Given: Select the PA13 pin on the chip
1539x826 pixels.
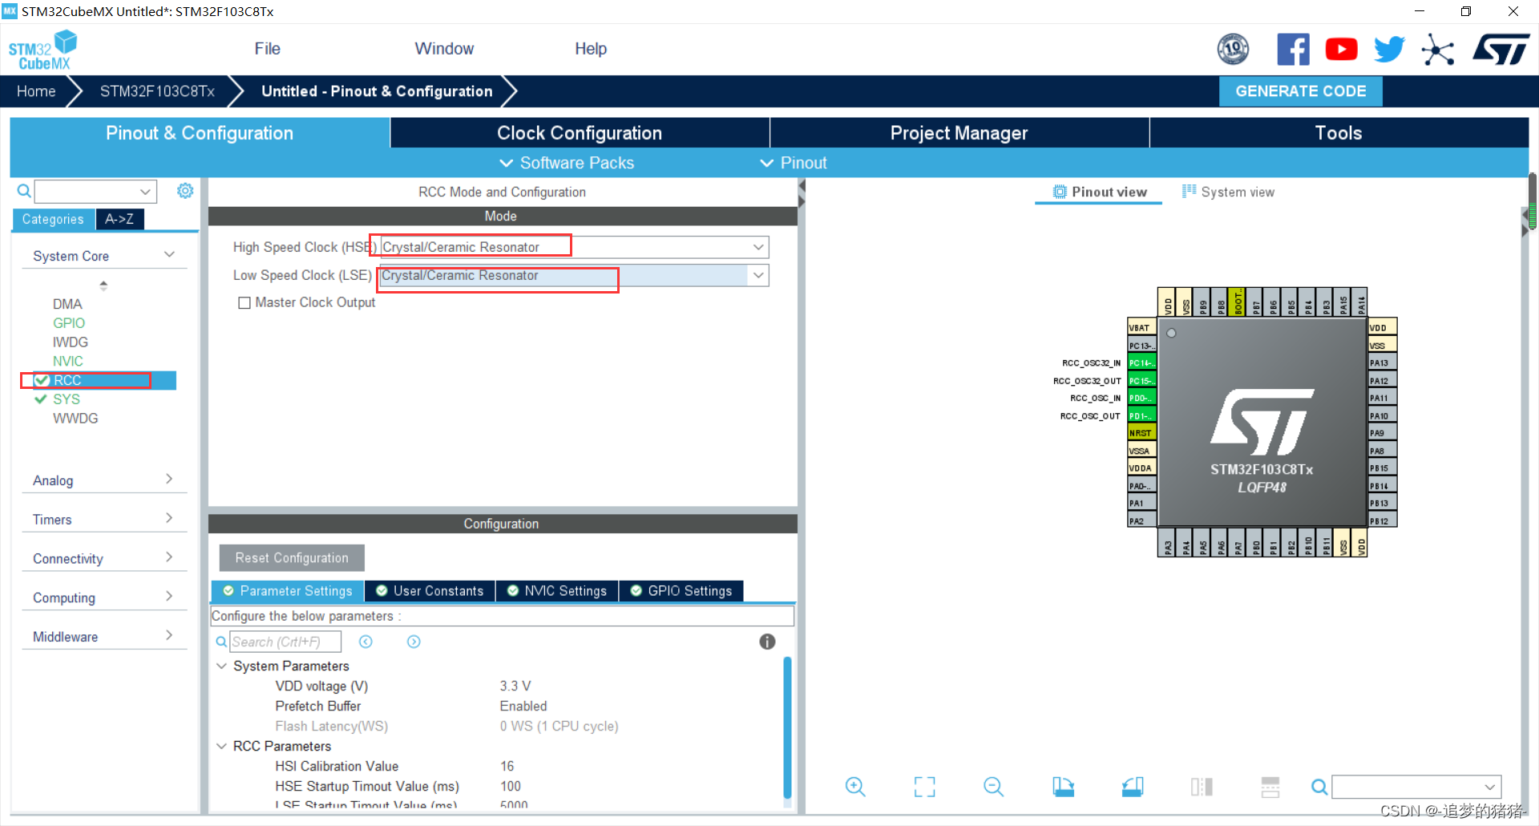Looking at the screenshot, I should [x=1382, y=362].
